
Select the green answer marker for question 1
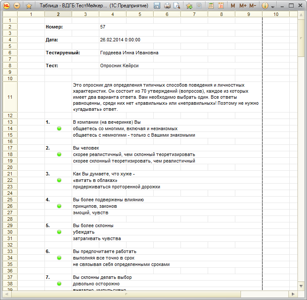pyautogui.click(x=59, y=128)
